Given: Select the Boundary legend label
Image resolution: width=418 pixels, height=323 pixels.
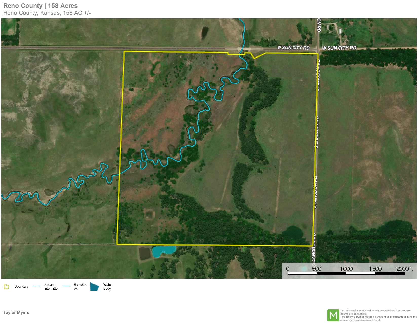Looking at the screenshot, I should [22, 287].
